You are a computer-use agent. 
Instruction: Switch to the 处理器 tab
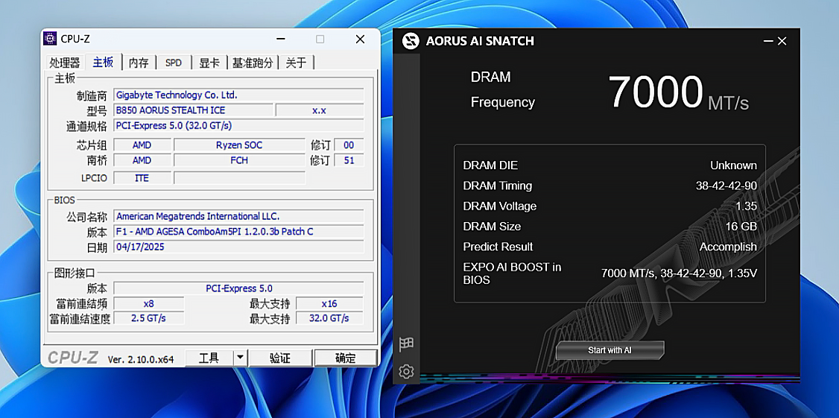point(65,63)
